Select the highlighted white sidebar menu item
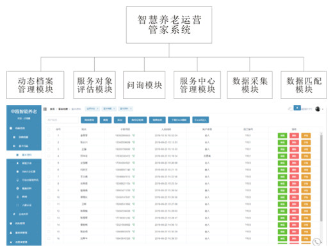The image size is (333, 252). pyautogui.click(x=24, y=155)
